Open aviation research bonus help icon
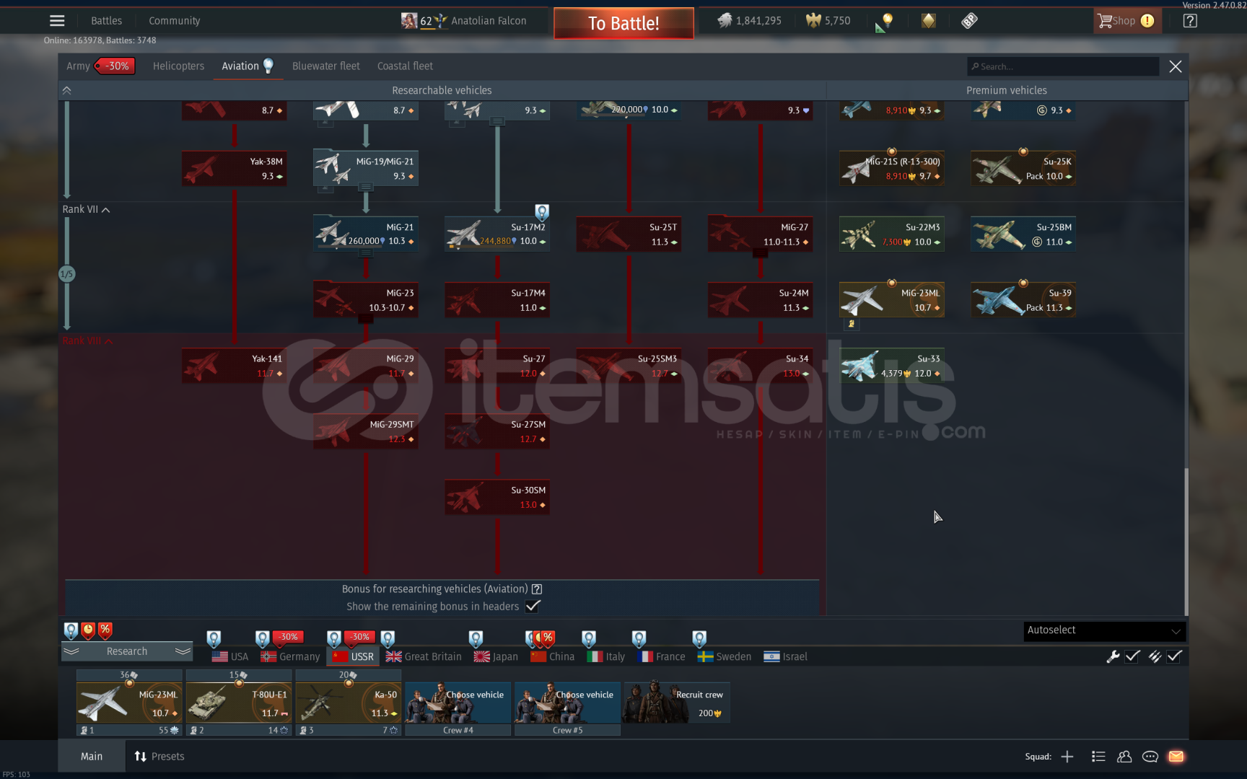1247x779 pixels. coord(537,589)
